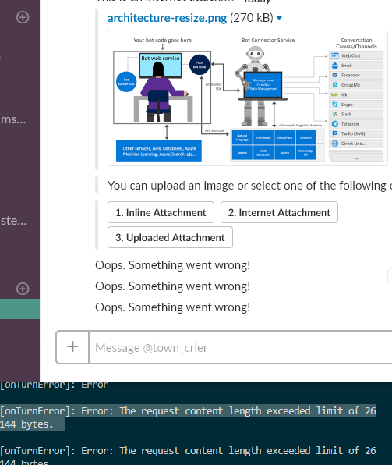Click 'You can upload an image' message text

[x=249, y=186]
